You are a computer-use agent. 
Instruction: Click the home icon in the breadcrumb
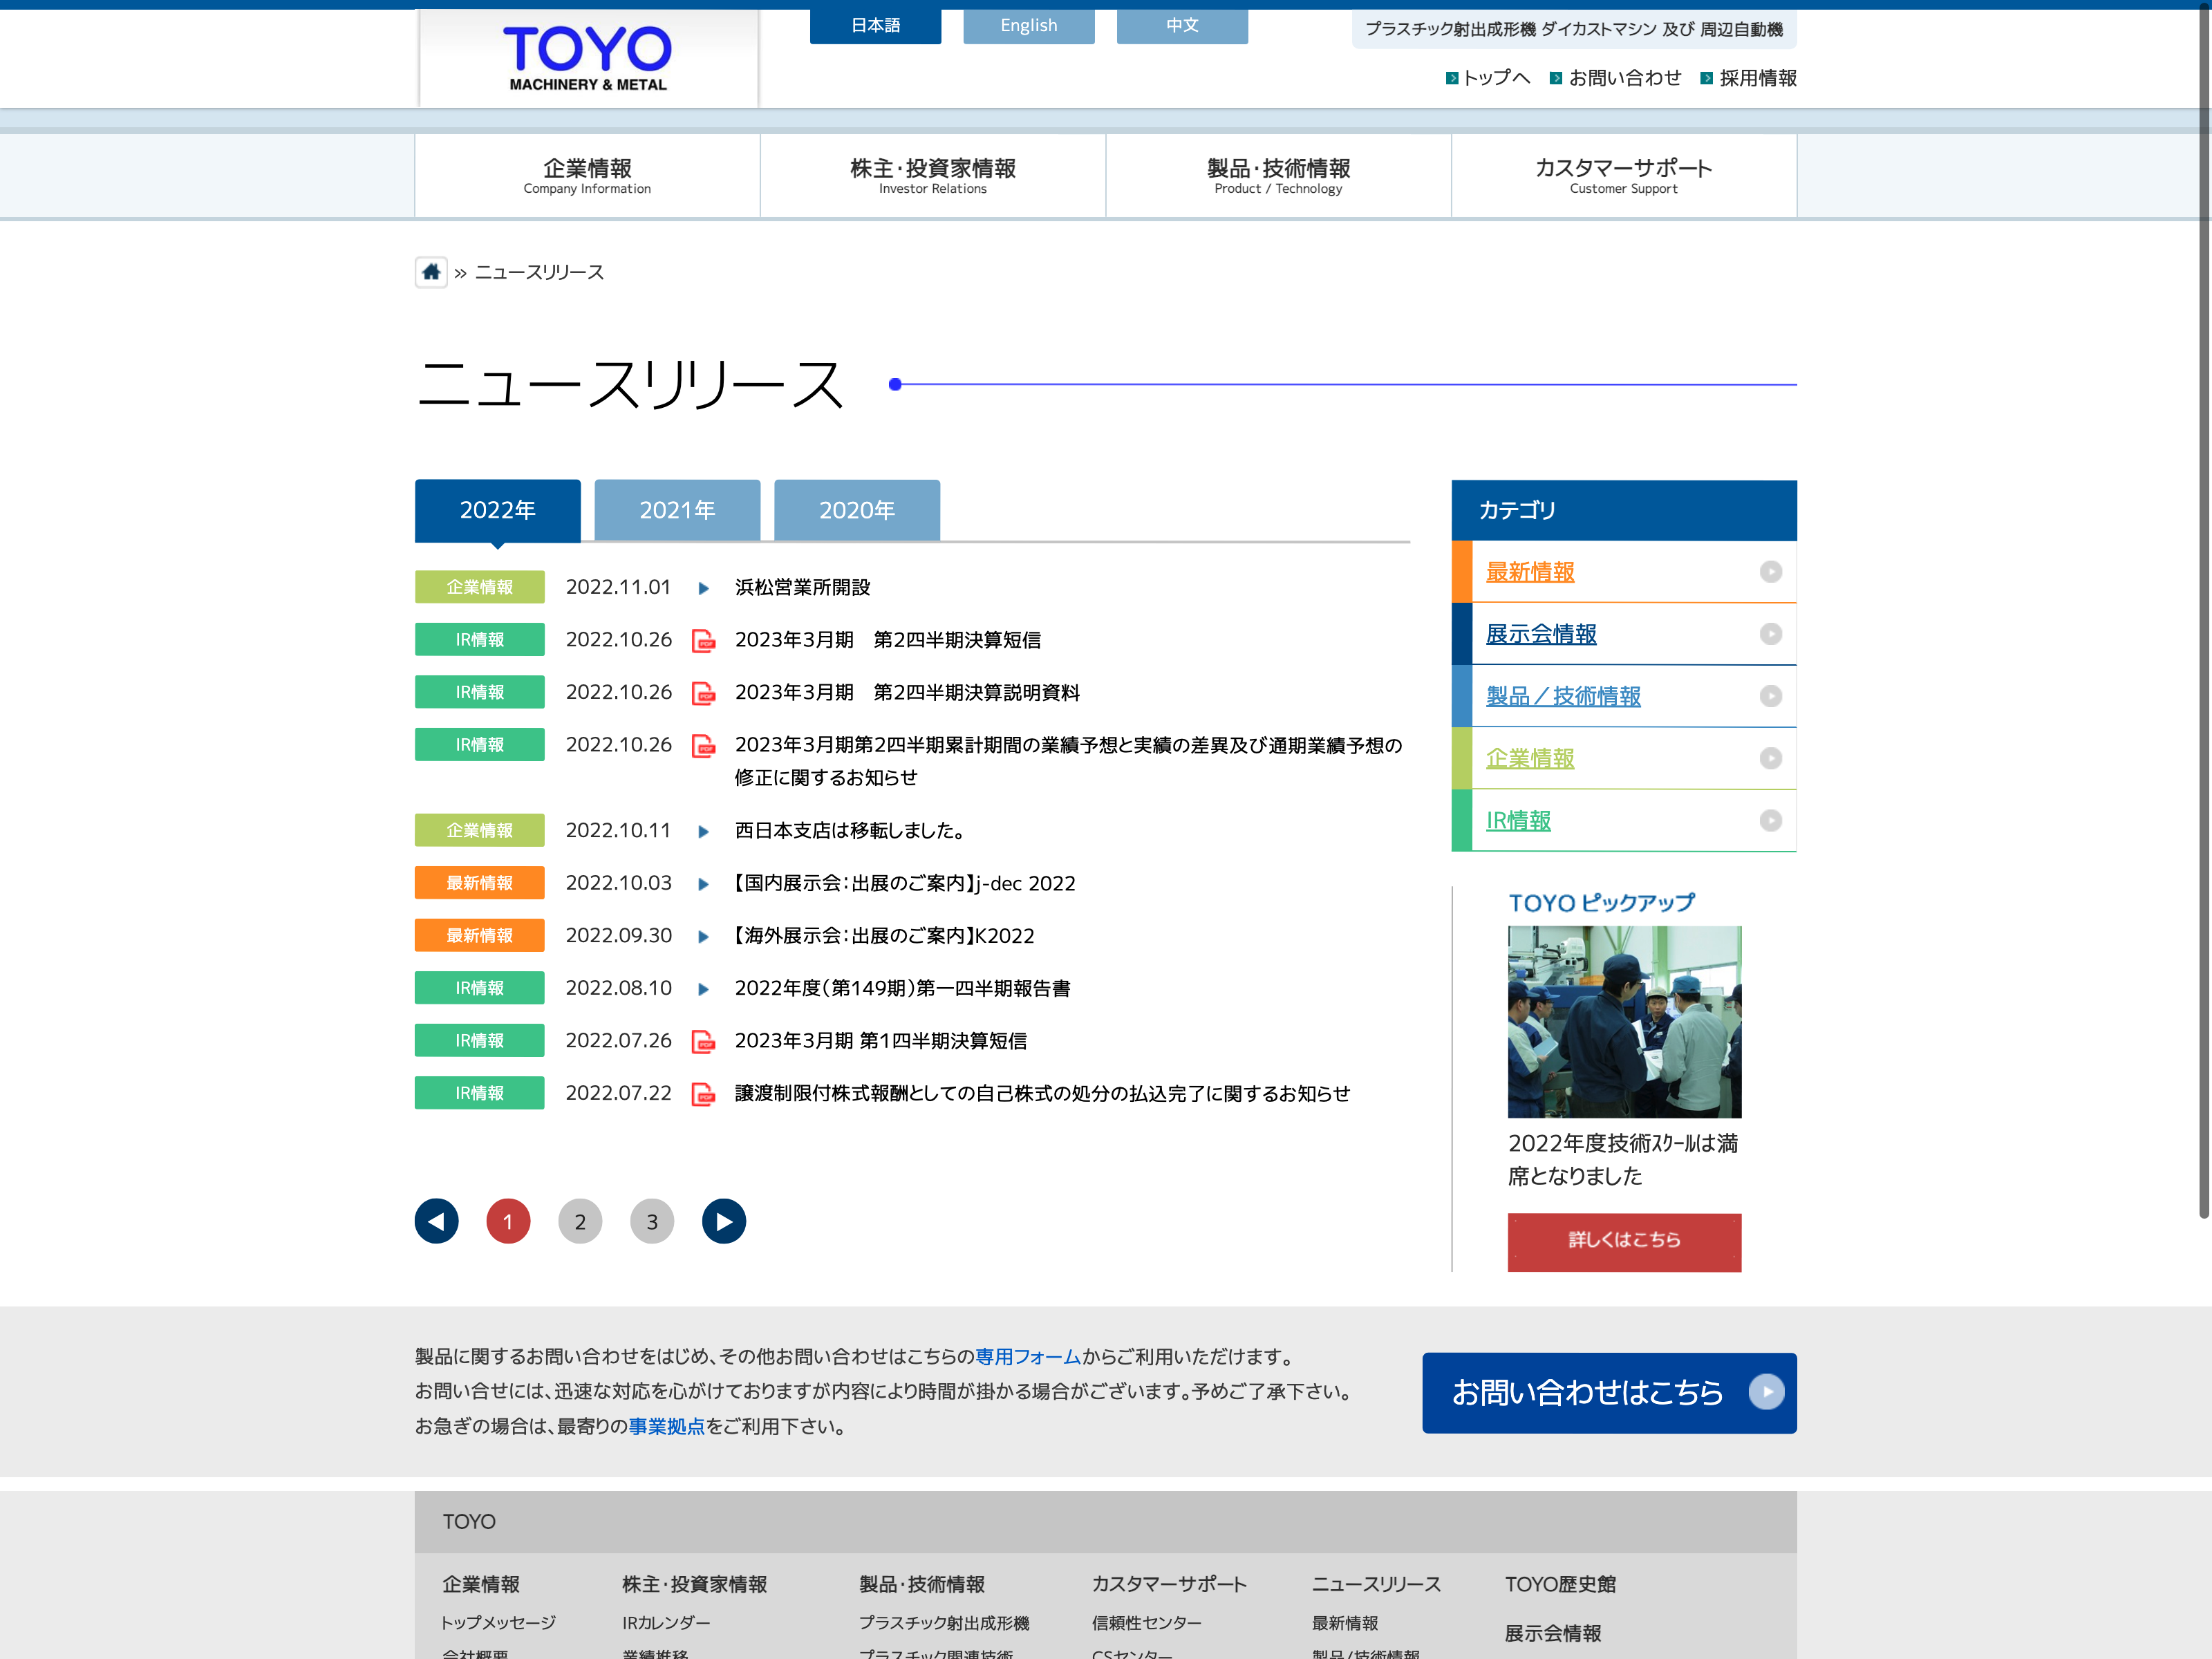pyautogui.click(x=431, y=272)
